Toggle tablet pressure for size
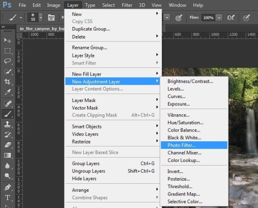Viewport: 258px width, 208px height. pyautogui.click(x=246, y=18)
